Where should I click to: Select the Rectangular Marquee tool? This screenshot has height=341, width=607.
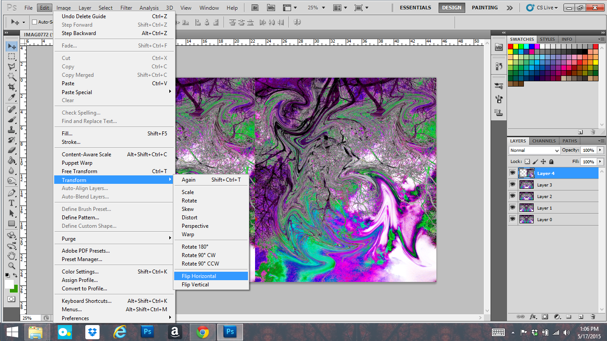12,57
